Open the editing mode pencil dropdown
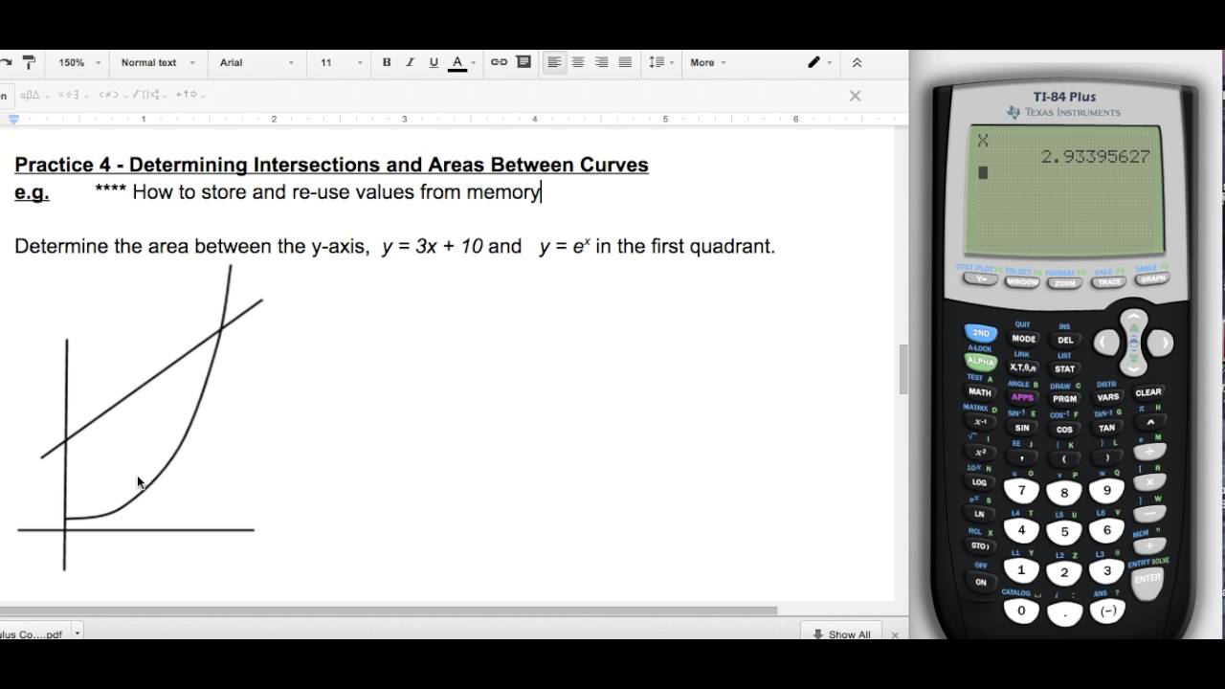 coord(819,62)
